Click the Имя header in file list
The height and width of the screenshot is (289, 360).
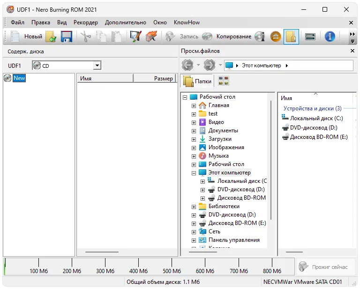286,98
